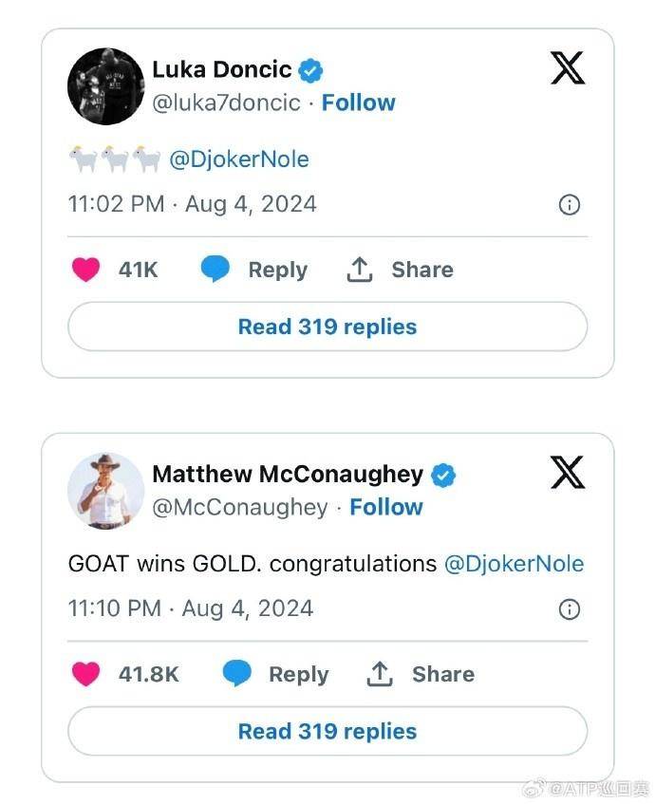This screenshot has height=804, width=655.
Task: Click the reply bubble icon on McConaughey's tweet
Action: point(236,674)
